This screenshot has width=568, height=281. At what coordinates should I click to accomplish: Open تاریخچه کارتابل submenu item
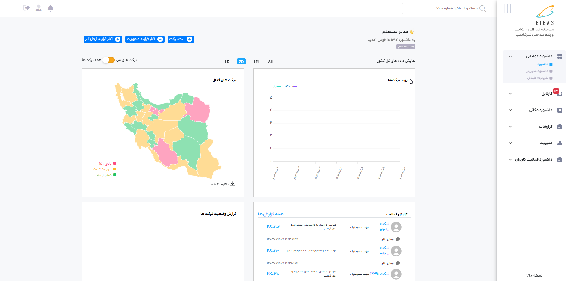[x=537, y=78]
